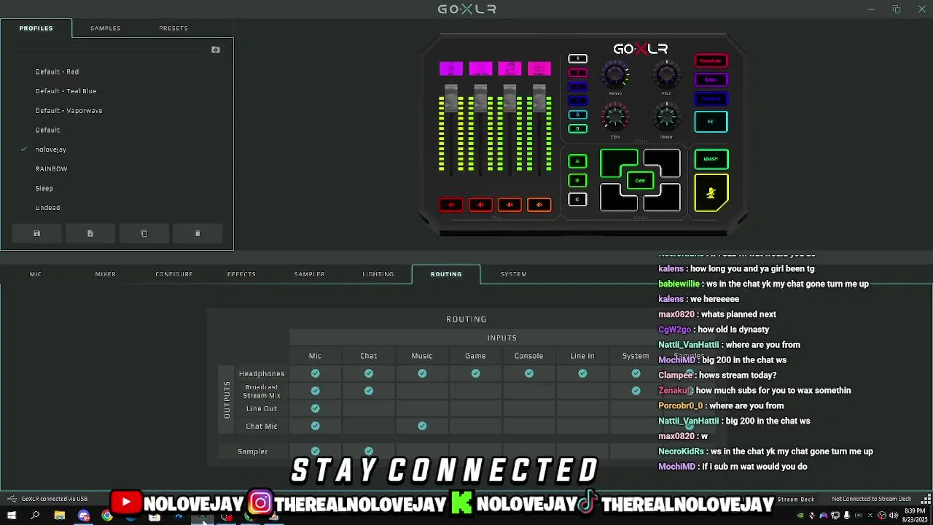Toggle Music routing to Chat Mic
Viewport: 933px width, 525px height.
tap(422, 426)
